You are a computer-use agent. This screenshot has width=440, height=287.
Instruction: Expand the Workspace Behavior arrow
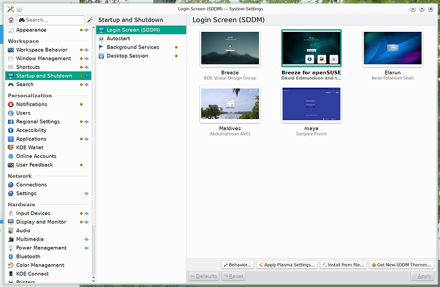coord(87,50)
